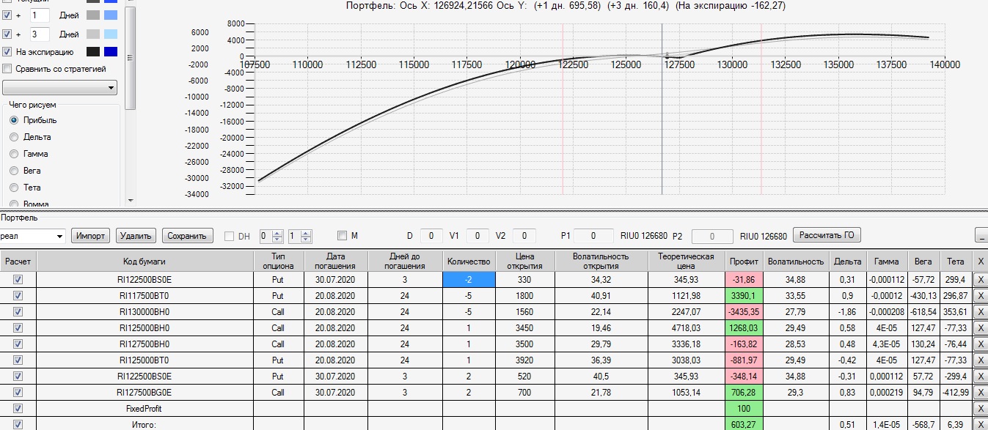Select Тета radio button

click(x=13, y=188)
